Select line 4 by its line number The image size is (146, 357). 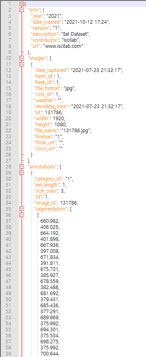coord(10,22)
